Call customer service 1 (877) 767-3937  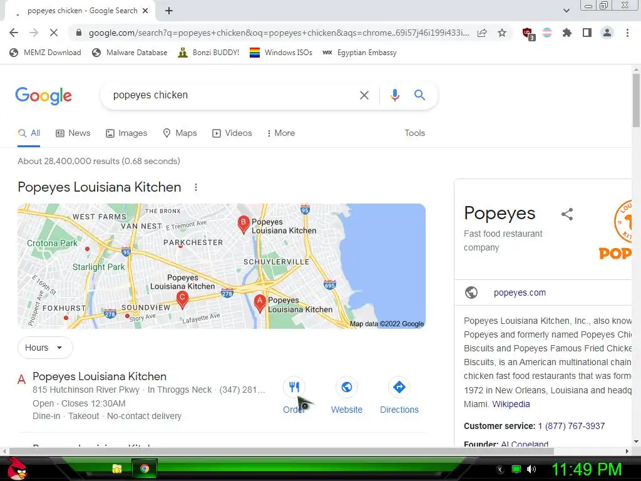click(x=571, y=426)
